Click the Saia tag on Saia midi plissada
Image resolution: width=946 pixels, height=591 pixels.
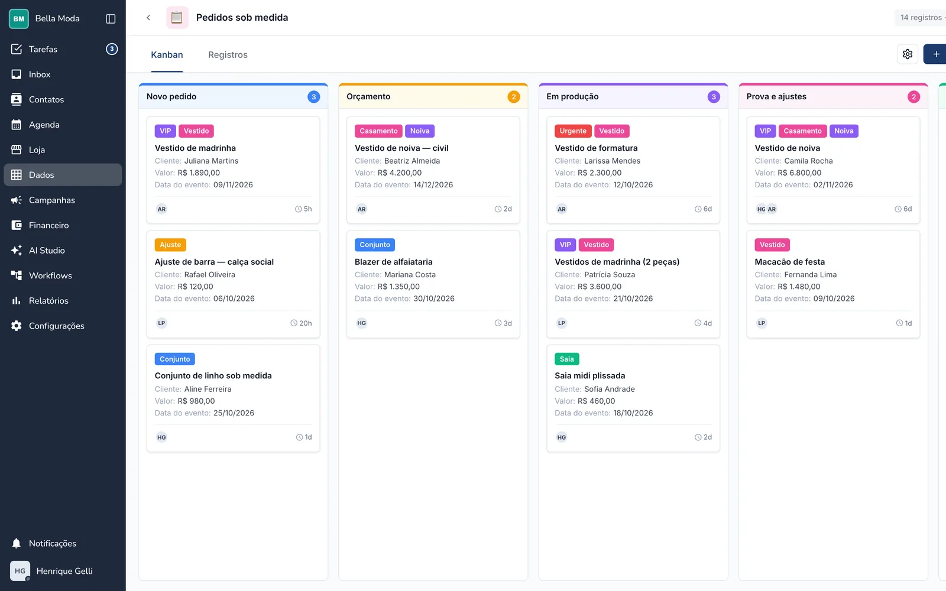pos(567,359)
